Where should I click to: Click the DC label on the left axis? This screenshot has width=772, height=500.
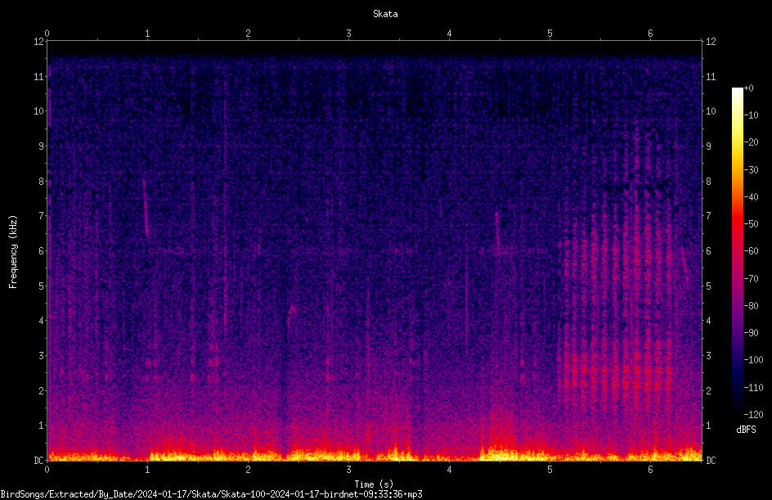tap(38, 460)
